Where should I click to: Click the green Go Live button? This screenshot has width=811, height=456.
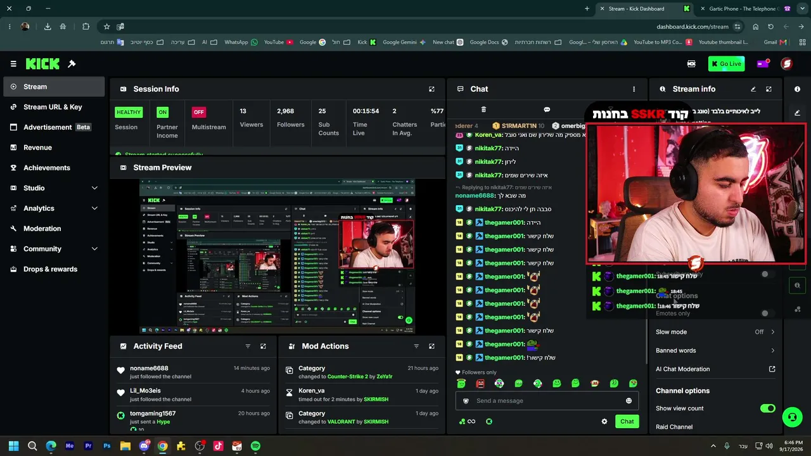click(x=726, y=64)
